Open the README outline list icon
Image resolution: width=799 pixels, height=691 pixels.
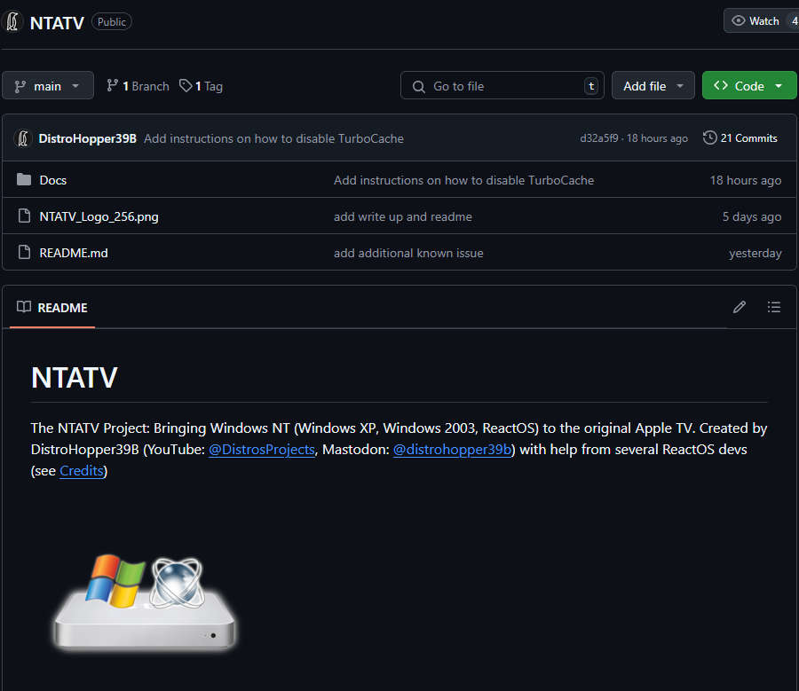pyautogui.click(x=773, y=307)
